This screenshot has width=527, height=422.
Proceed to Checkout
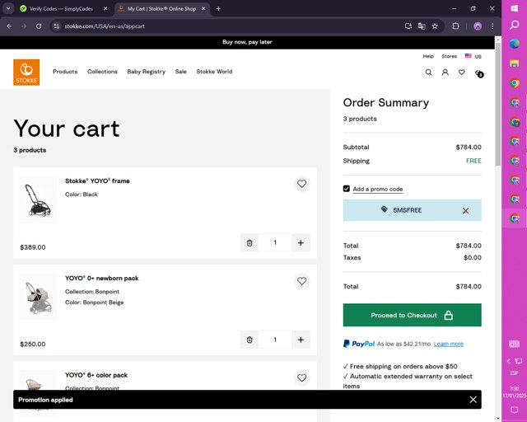[x=412, y=315]
